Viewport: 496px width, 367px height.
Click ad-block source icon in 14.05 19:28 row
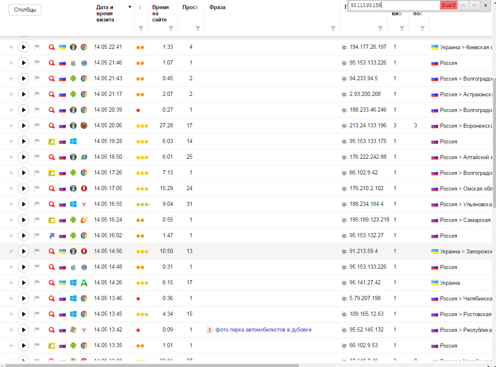[x=52, y=142]
